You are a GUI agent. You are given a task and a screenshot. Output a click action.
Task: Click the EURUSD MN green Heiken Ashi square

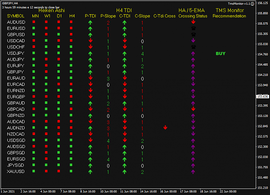click(x=34, y=28)
